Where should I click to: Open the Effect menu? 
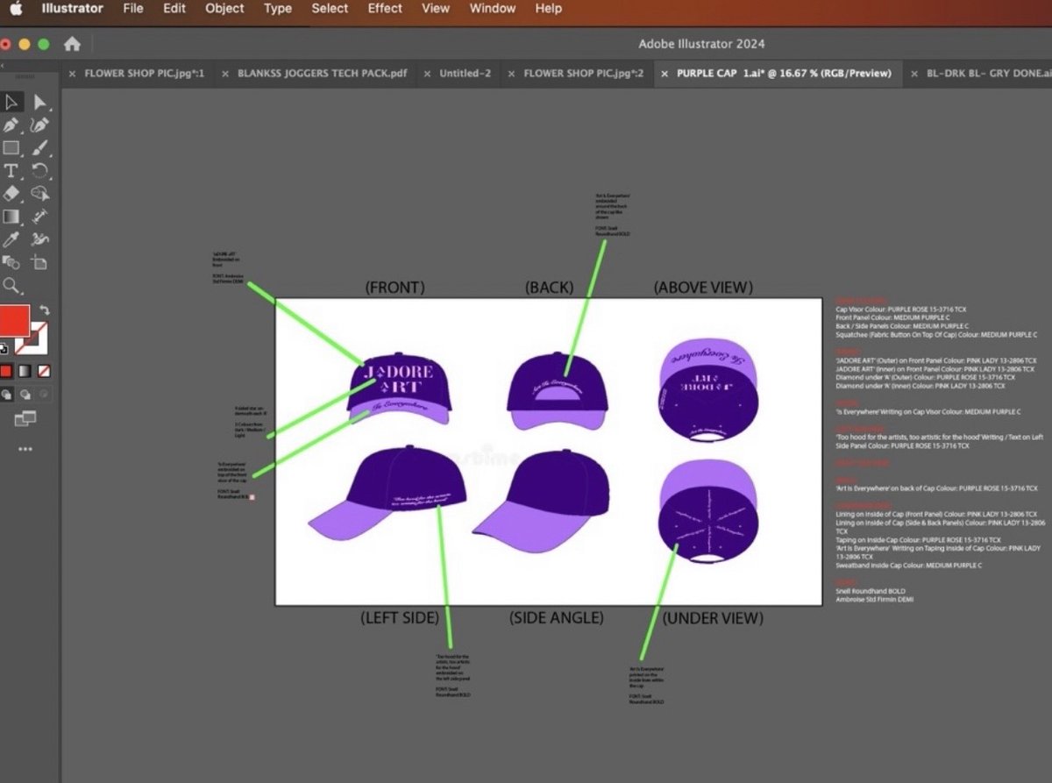point(385,9)
